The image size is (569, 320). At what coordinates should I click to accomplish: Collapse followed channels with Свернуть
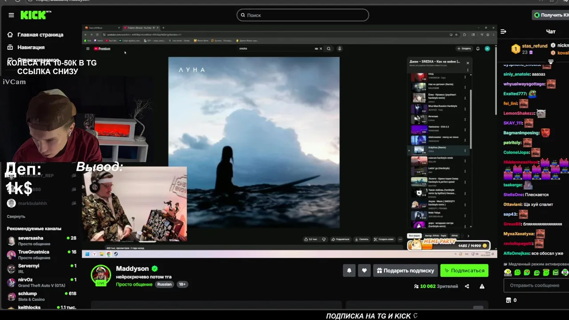16,216
